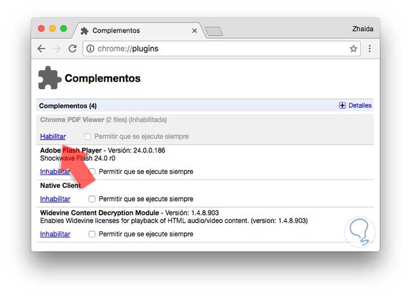Disable Native Client via Inhabilitar

[55, 199]
